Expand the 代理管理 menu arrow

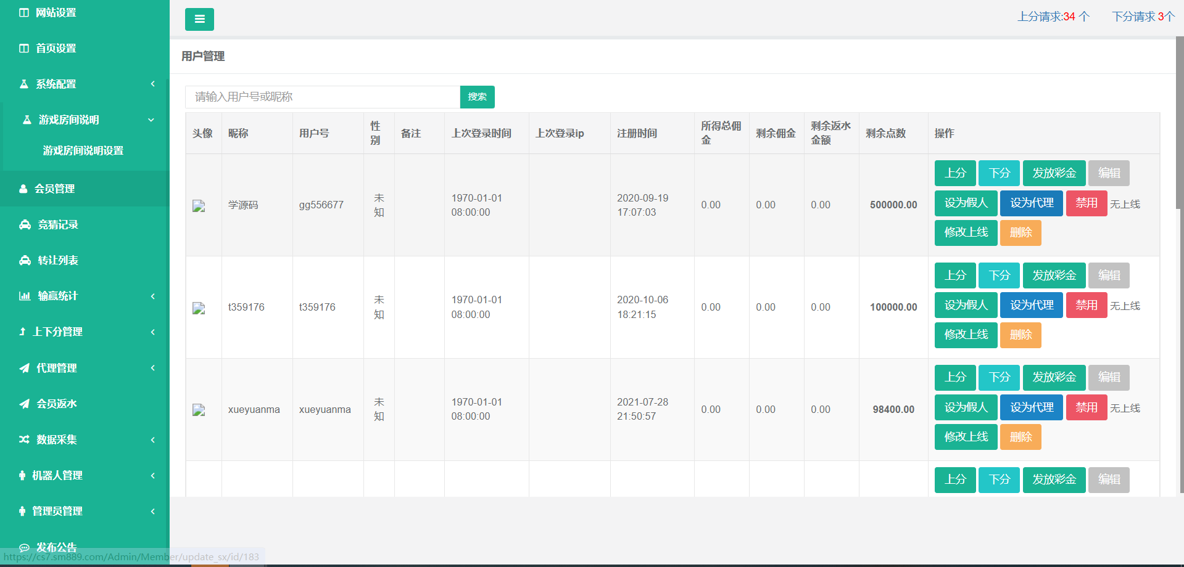pos(152,368)
